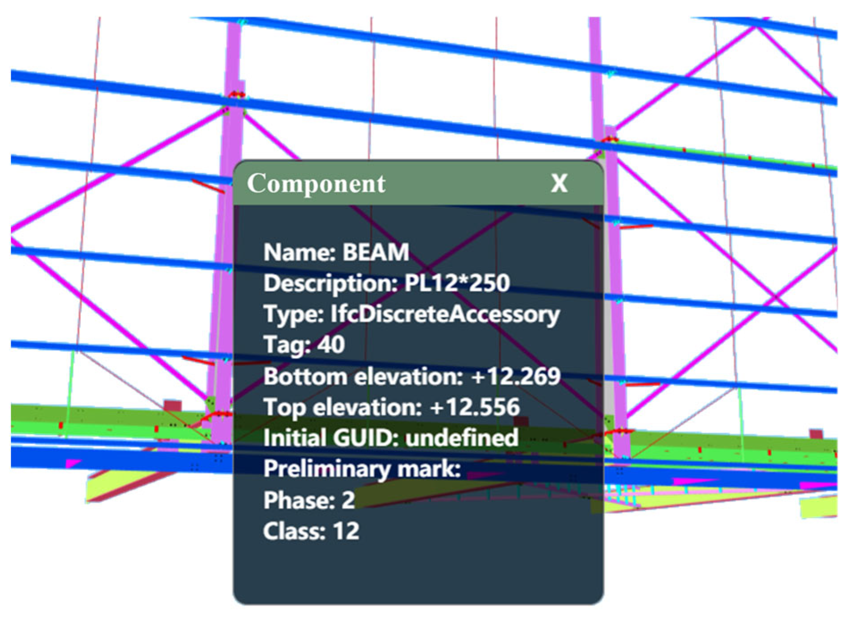Viewport: 849px width, 617px height.
Task: Click the Bottom elevation +12.269 line
Action: click(x=411, y=376)
